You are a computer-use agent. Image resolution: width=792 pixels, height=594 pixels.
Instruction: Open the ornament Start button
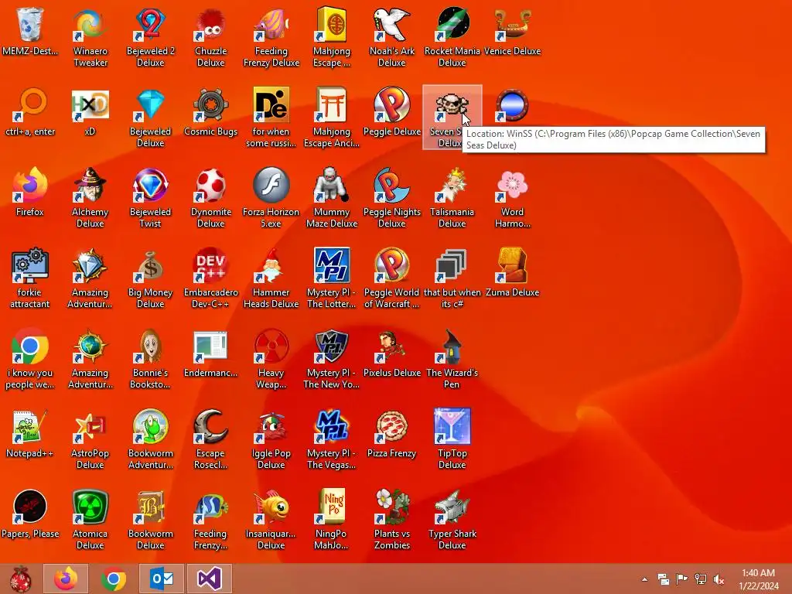point(21,579)
